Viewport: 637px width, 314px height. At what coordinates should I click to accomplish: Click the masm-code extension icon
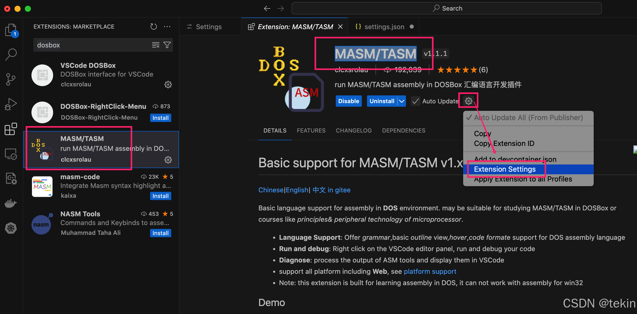[x=42, y=186]
